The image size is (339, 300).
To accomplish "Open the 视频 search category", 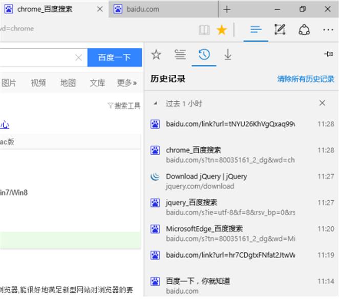I will (38, 83).
